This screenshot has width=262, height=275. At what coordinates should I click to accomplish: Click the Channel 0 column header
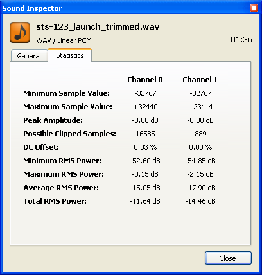coord(145,80)
